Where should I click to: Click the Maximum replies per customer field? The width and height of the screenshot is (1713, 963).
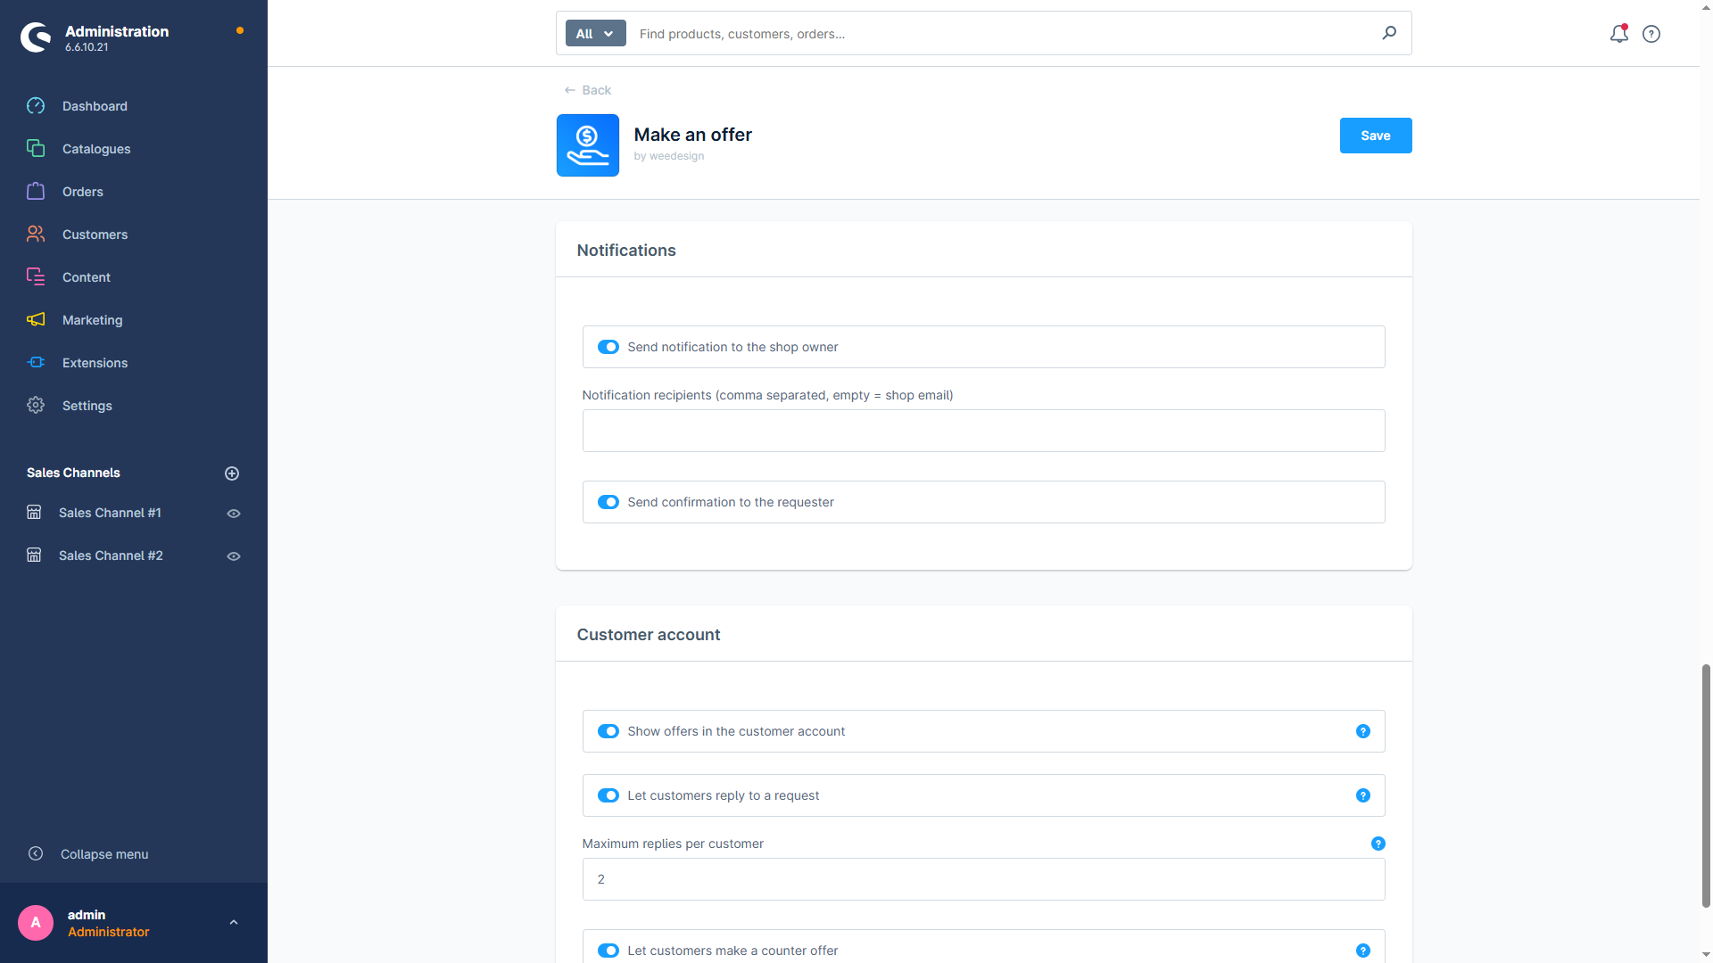click(983, 879)
